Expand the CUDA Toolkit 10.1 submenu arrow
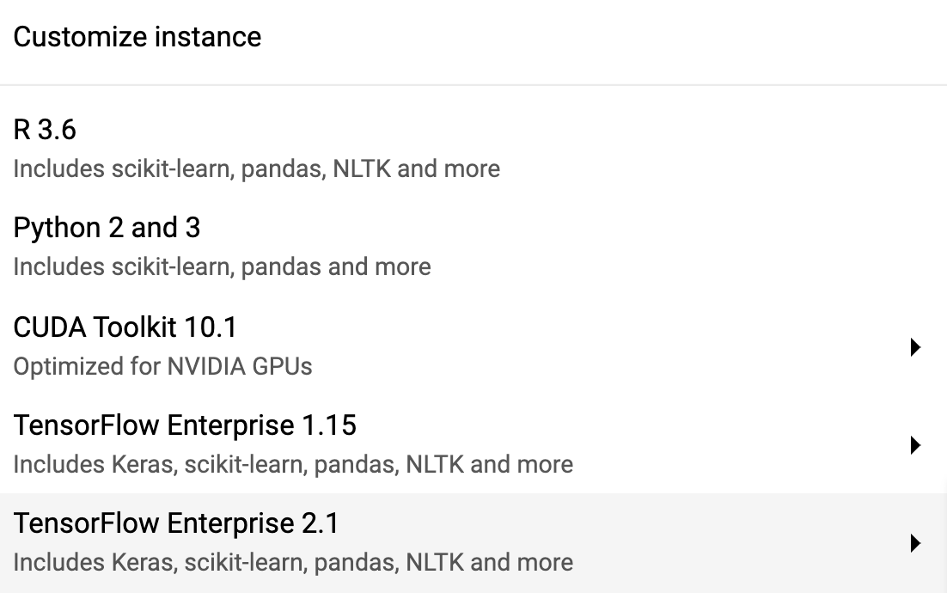Viewport: 947px width, 593px height. tap(915, 347)
